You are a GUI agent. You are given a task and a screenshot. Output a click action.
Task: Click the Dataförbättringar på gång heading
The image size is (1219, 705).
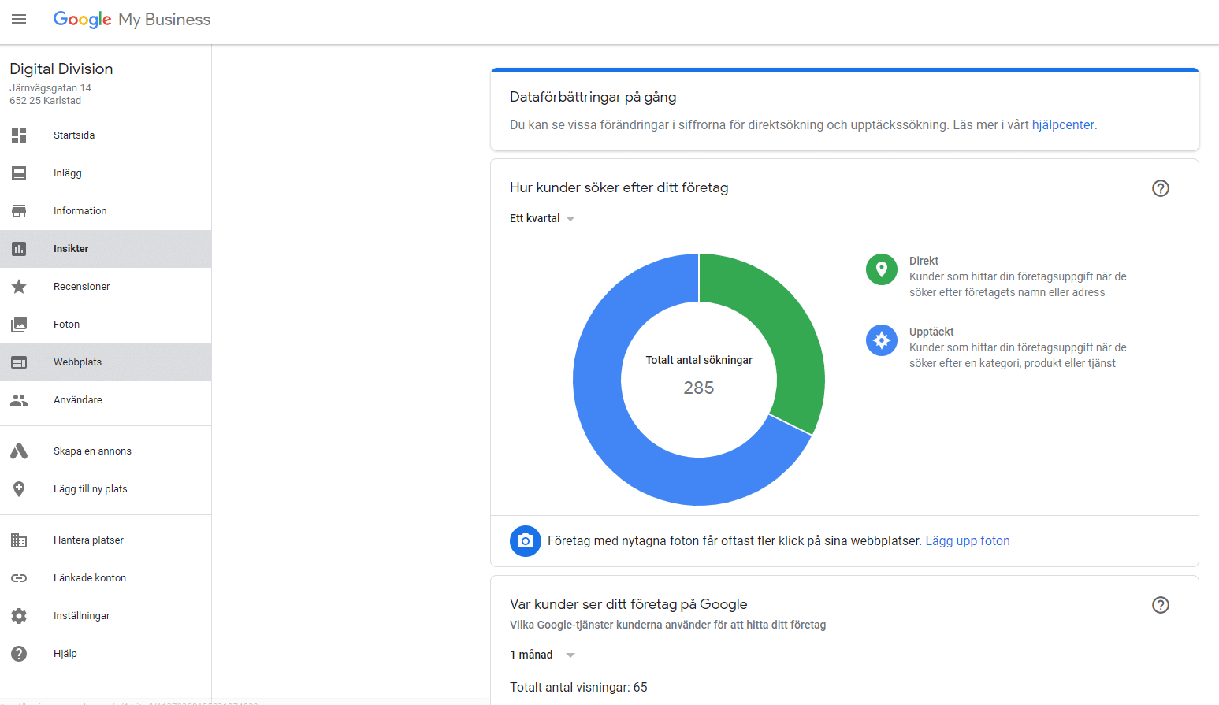tap(593, 97)
